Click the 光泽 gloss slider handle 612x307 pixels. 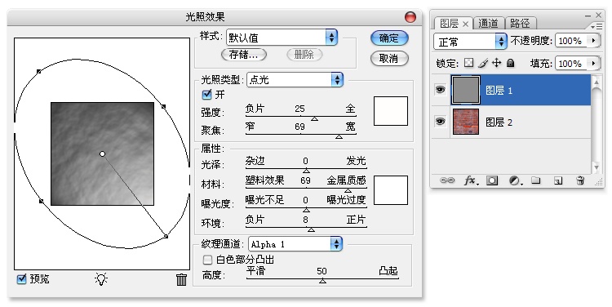306,171
